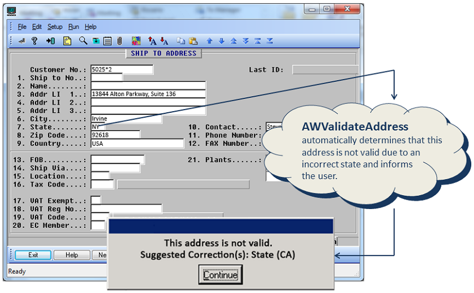The width and height of the screenshot is (474, 293).
Task: Click the Addr LI 2 input field
Action: pos(148,102)
